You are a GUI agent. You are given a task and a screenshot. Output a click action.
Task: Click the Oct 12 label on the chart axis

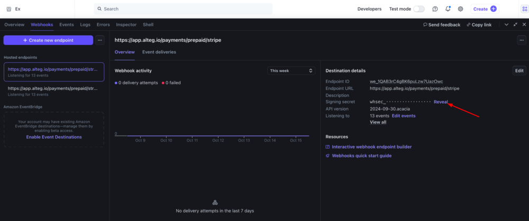[x=218, y=140]
